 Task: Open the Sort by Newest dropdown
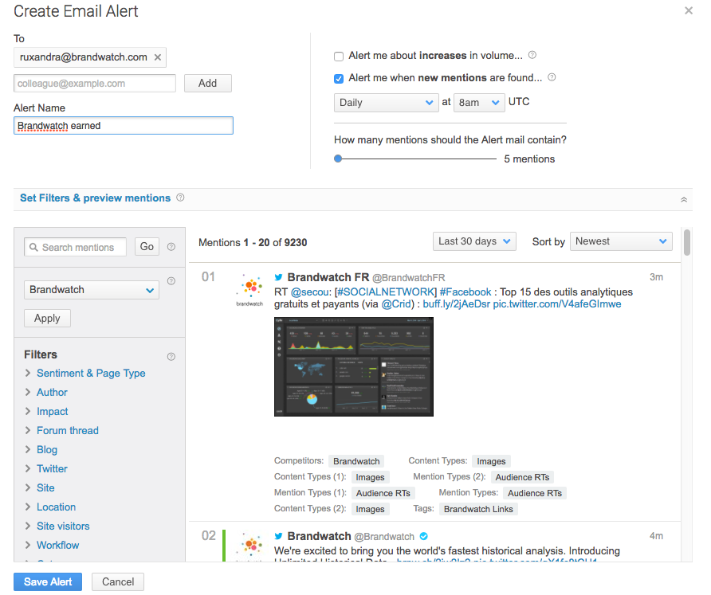pos(621,241)
